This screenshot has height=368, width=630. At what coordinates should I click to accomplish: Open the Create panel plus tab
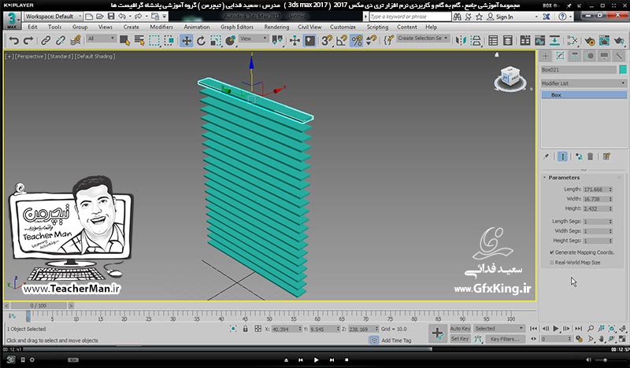point(546,56)
